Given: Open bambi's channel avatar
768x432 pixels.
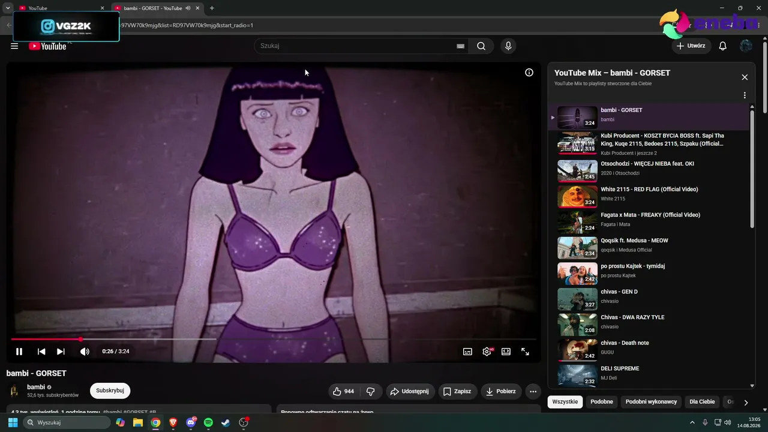Looking at the screenshot, I should (x=14, y=391).
